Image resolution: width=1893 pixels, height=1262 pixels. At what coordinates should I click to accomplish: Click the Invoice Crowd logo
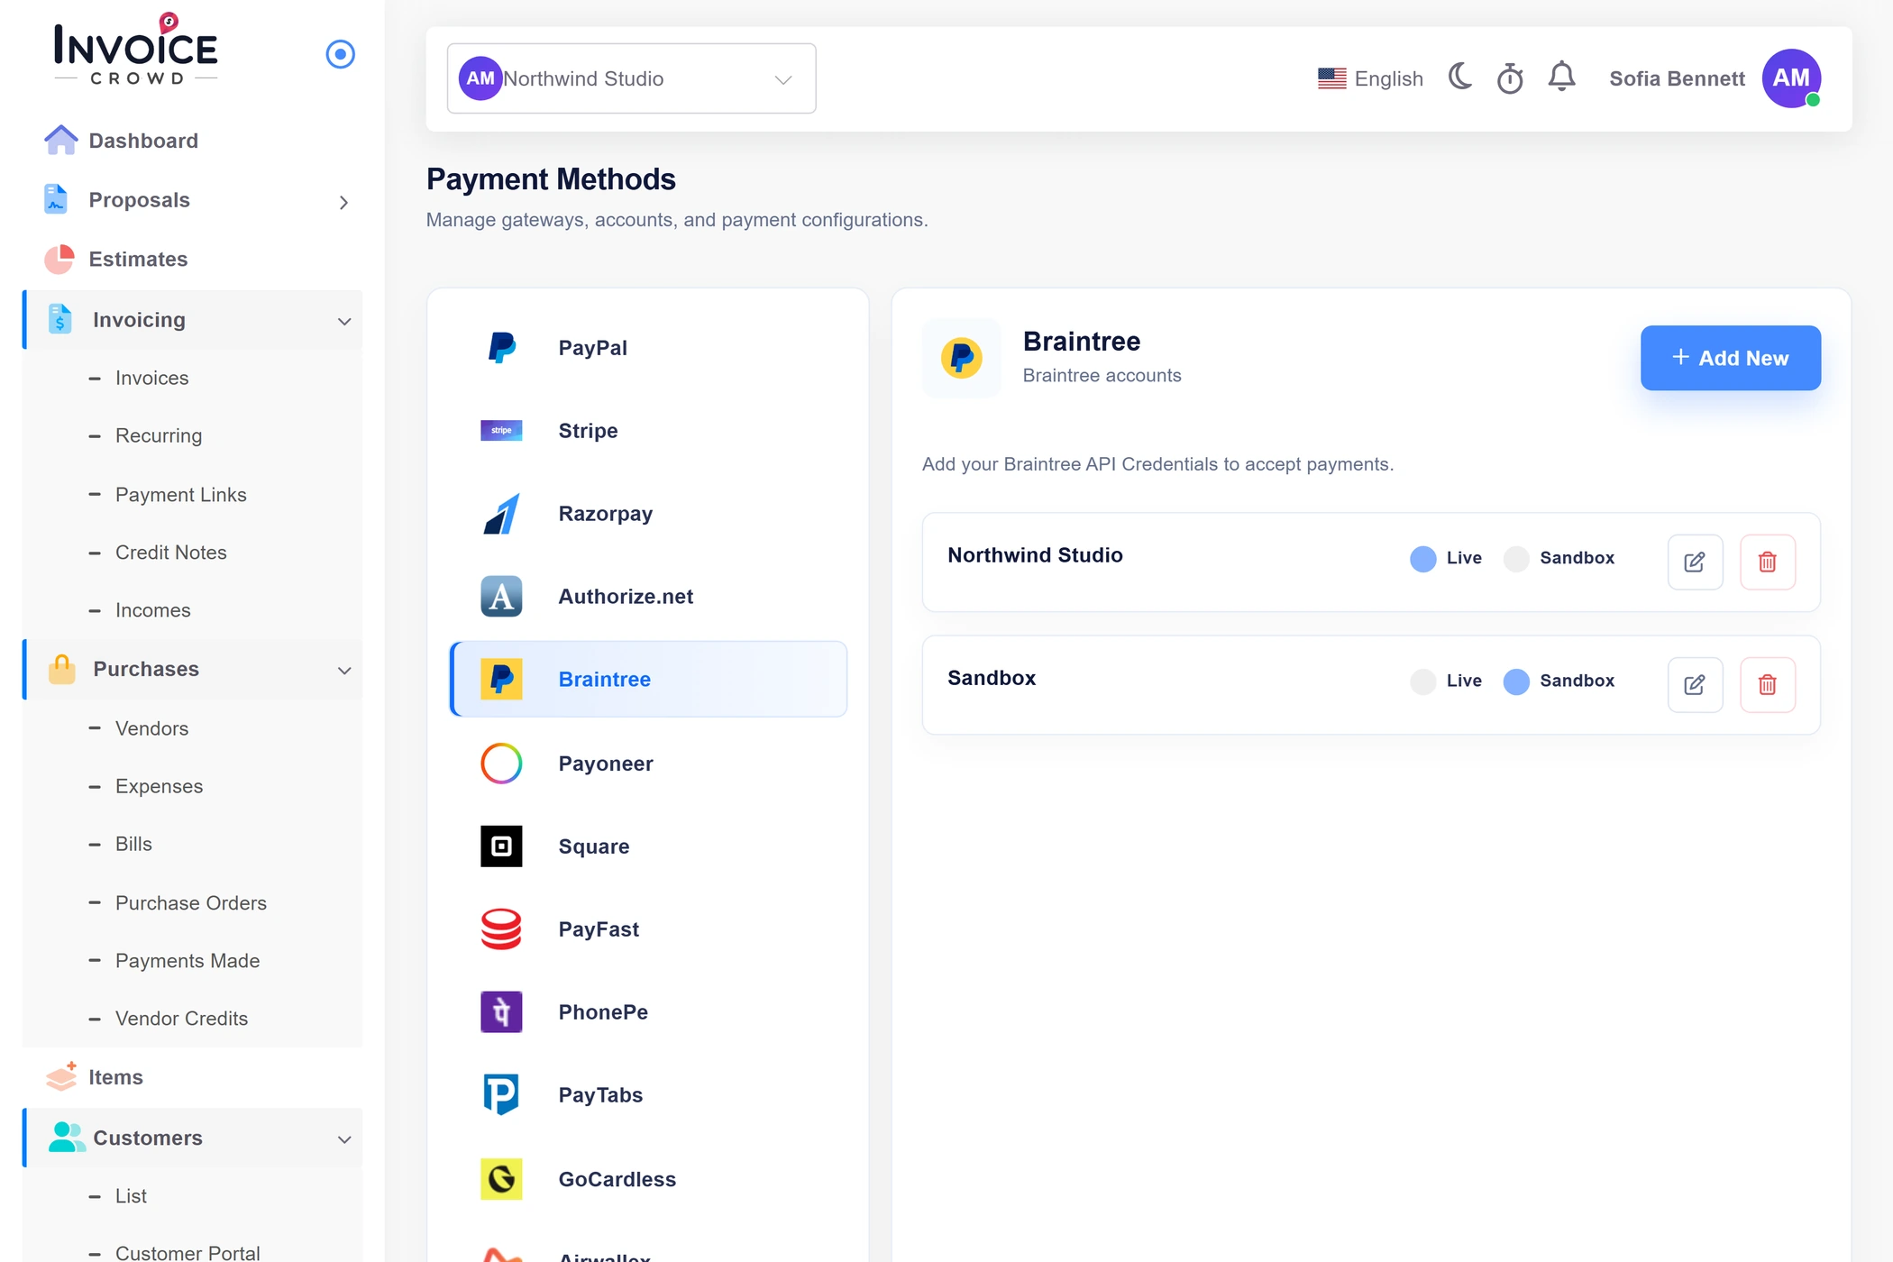136,49
